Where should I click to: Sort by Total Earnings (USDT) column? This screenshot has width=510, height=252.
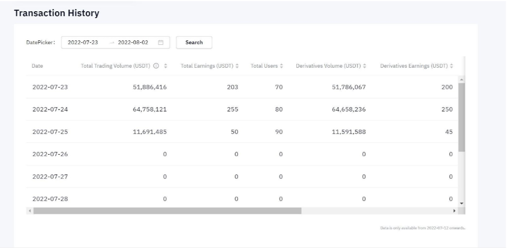coord(237,66)
